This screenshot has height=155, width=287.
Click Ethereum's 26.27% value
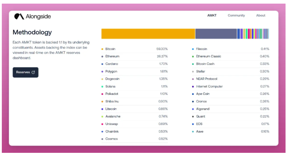coord(162,56)
